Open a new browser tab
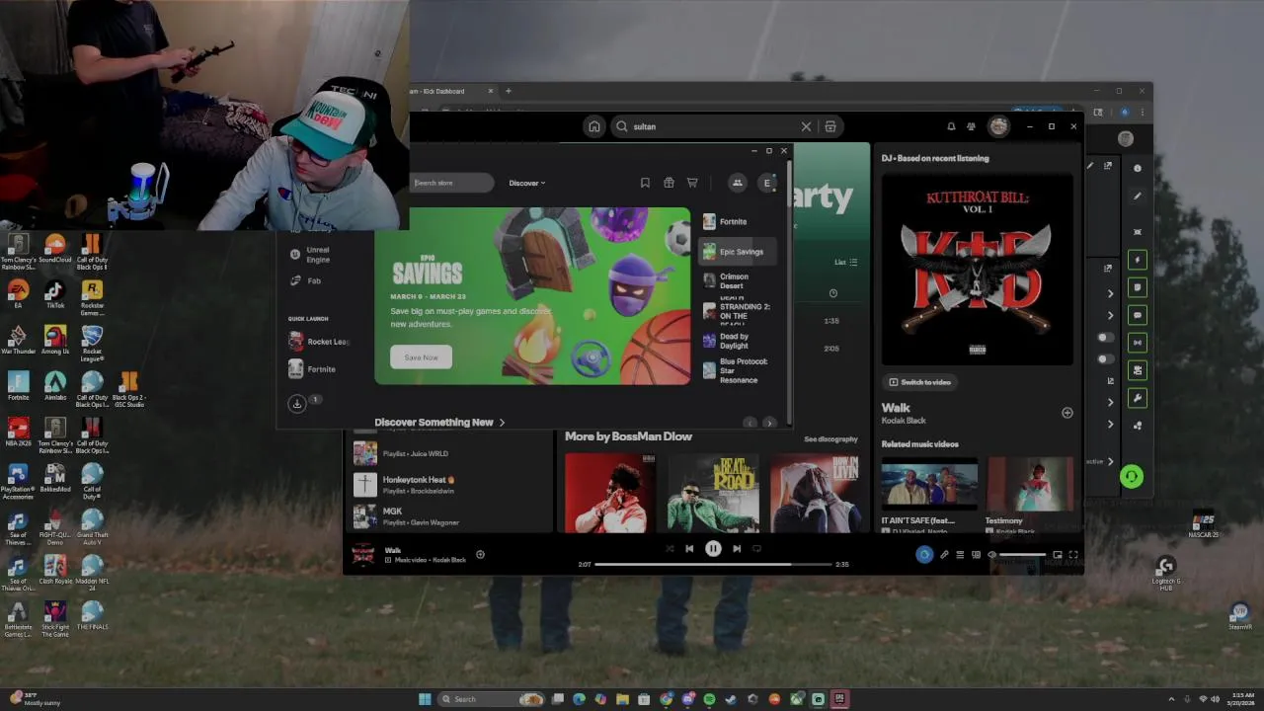The image size is (1264, 711). tap(509, 91)
